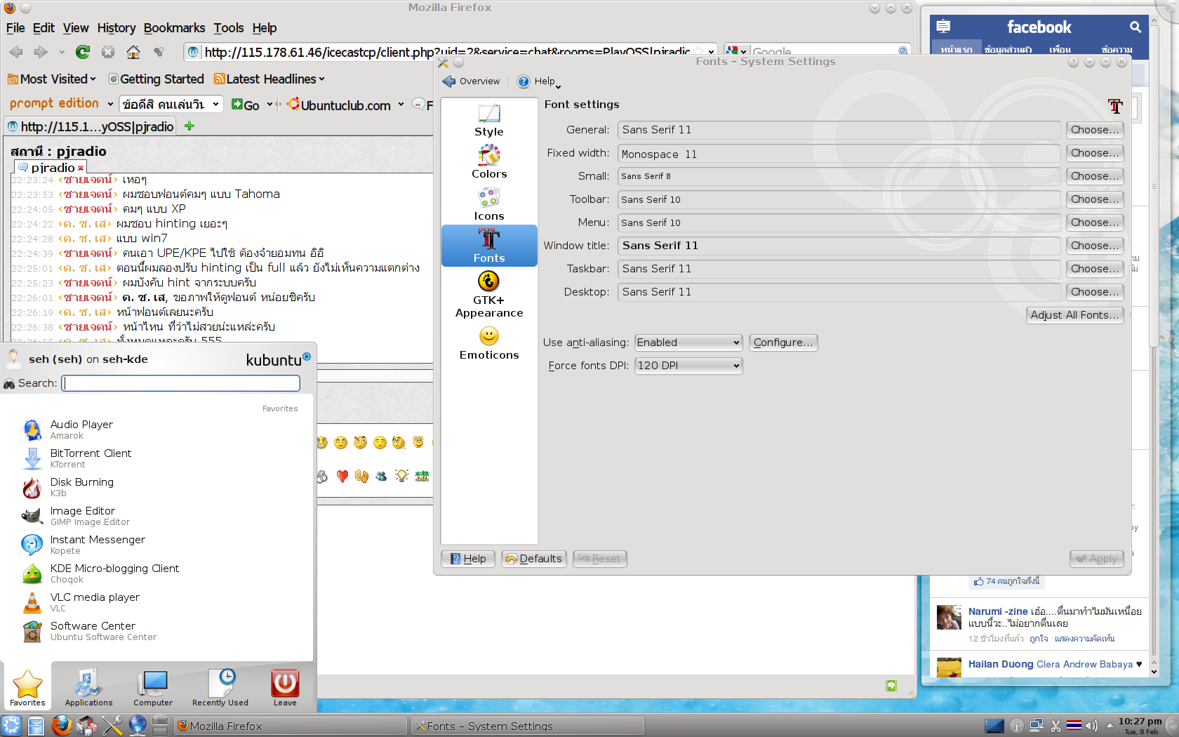Click Choose... for the Window title font
This screenshot has width=1179, height=737.
click(1095, 246)
